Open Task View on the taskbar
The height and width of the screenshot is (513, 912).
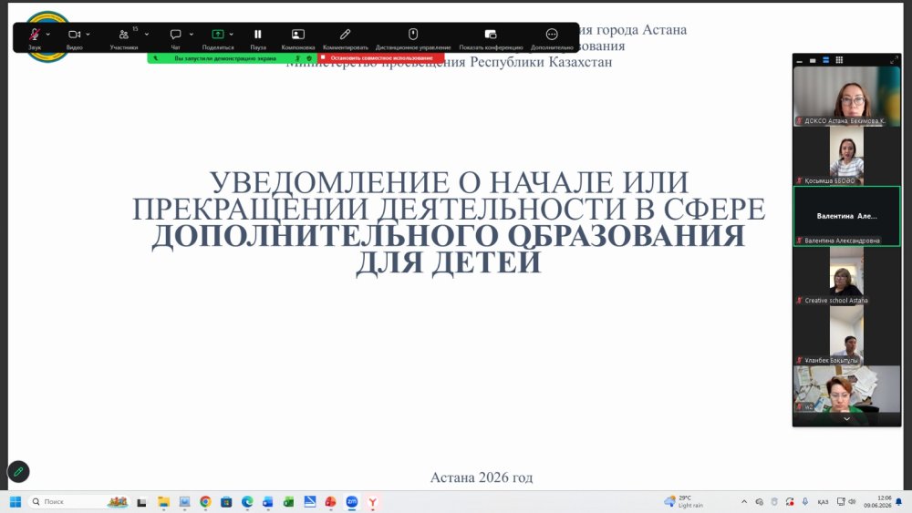(141, 502)
